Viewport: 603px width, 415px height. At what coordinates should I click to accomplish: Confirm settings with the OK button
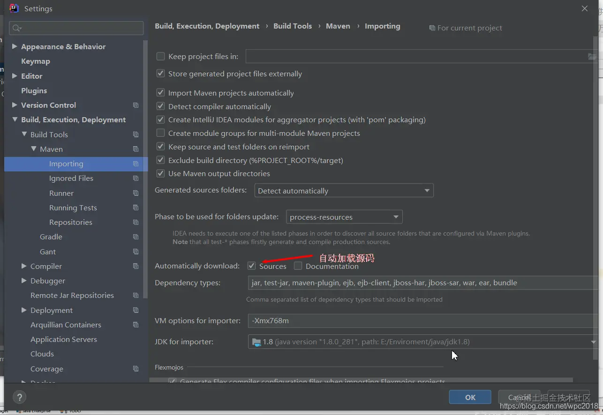coord(470,397)
